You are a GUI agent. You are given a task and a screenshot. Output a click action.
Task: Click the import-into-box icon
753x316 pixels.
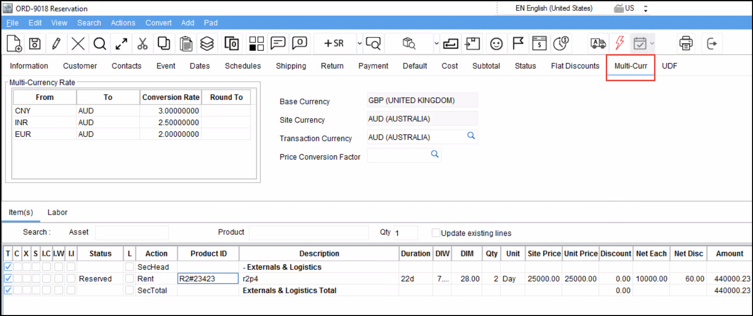tap(473, 43)
